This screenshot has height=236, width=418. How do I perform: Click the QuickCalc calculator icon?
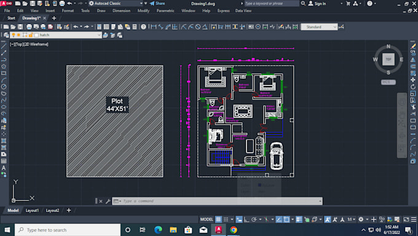pyautogui.click(x=135, y=26)
